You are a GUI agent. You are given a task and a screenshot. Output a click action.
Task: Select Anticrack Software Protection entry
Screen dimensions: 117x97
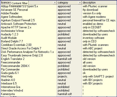pos(19,24)
